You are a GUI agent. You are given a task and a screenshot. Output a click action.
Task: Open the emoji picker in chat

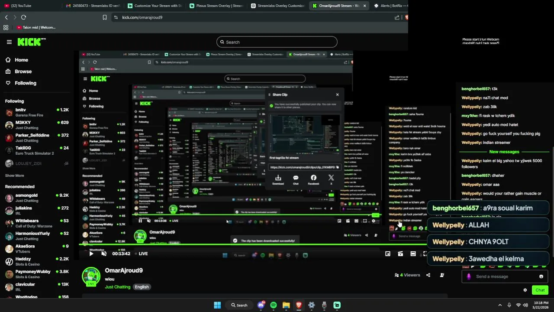point(541,276)
